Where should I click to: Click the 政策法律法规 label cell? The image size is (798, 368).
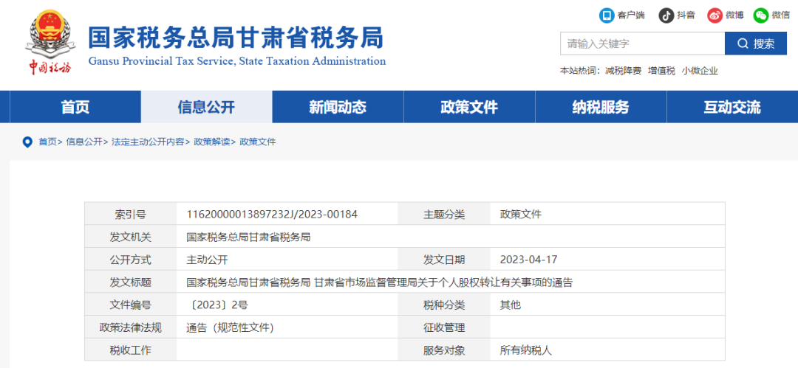tap(131, 328)
